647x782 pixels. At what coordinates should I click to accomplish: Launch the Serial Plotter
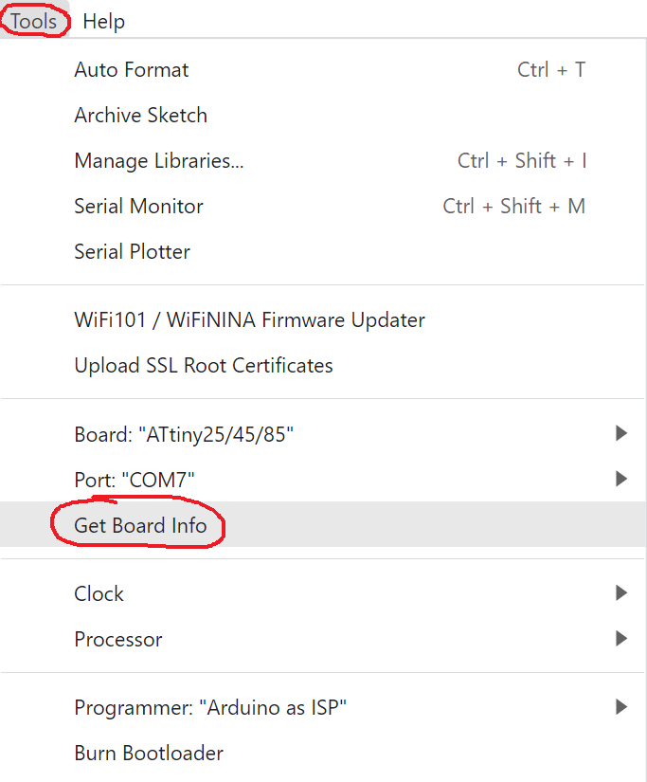[x=132, y=252]
